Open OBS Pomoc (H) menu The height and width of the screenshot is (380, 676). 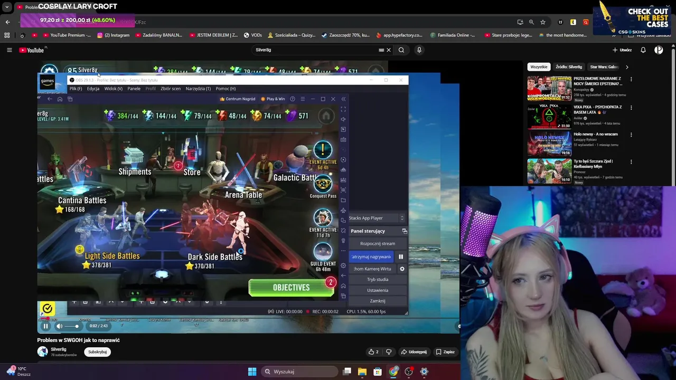point(226,89)
